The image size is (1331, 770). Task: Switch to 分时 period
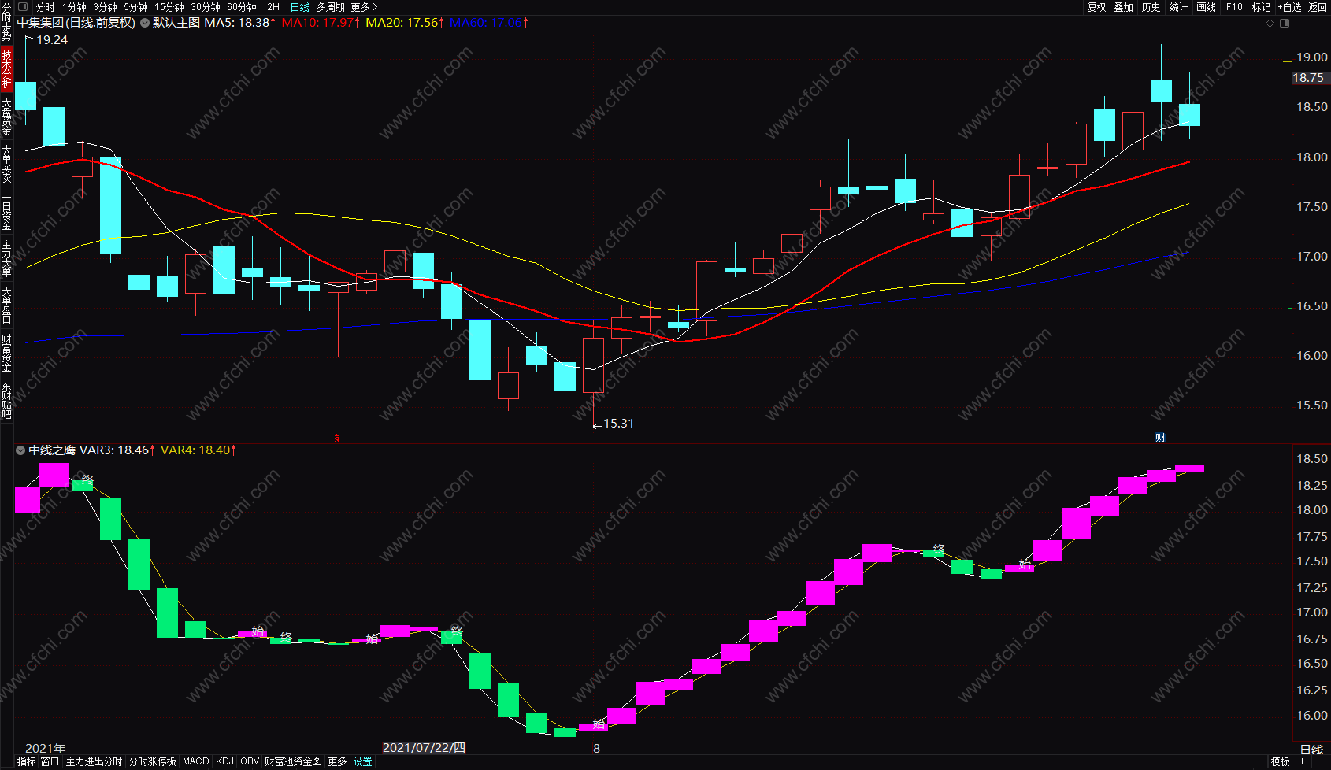click(46, 7)
